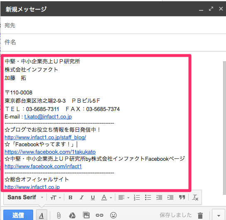Open the text alignment dropdown

pyautogui.click(x=124, y=198)
